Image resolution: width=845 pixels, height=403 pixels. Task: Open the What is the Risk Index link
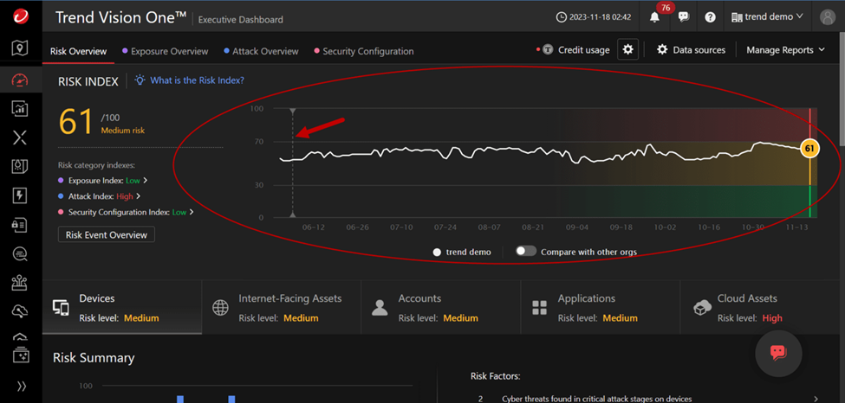click(197, 80)
